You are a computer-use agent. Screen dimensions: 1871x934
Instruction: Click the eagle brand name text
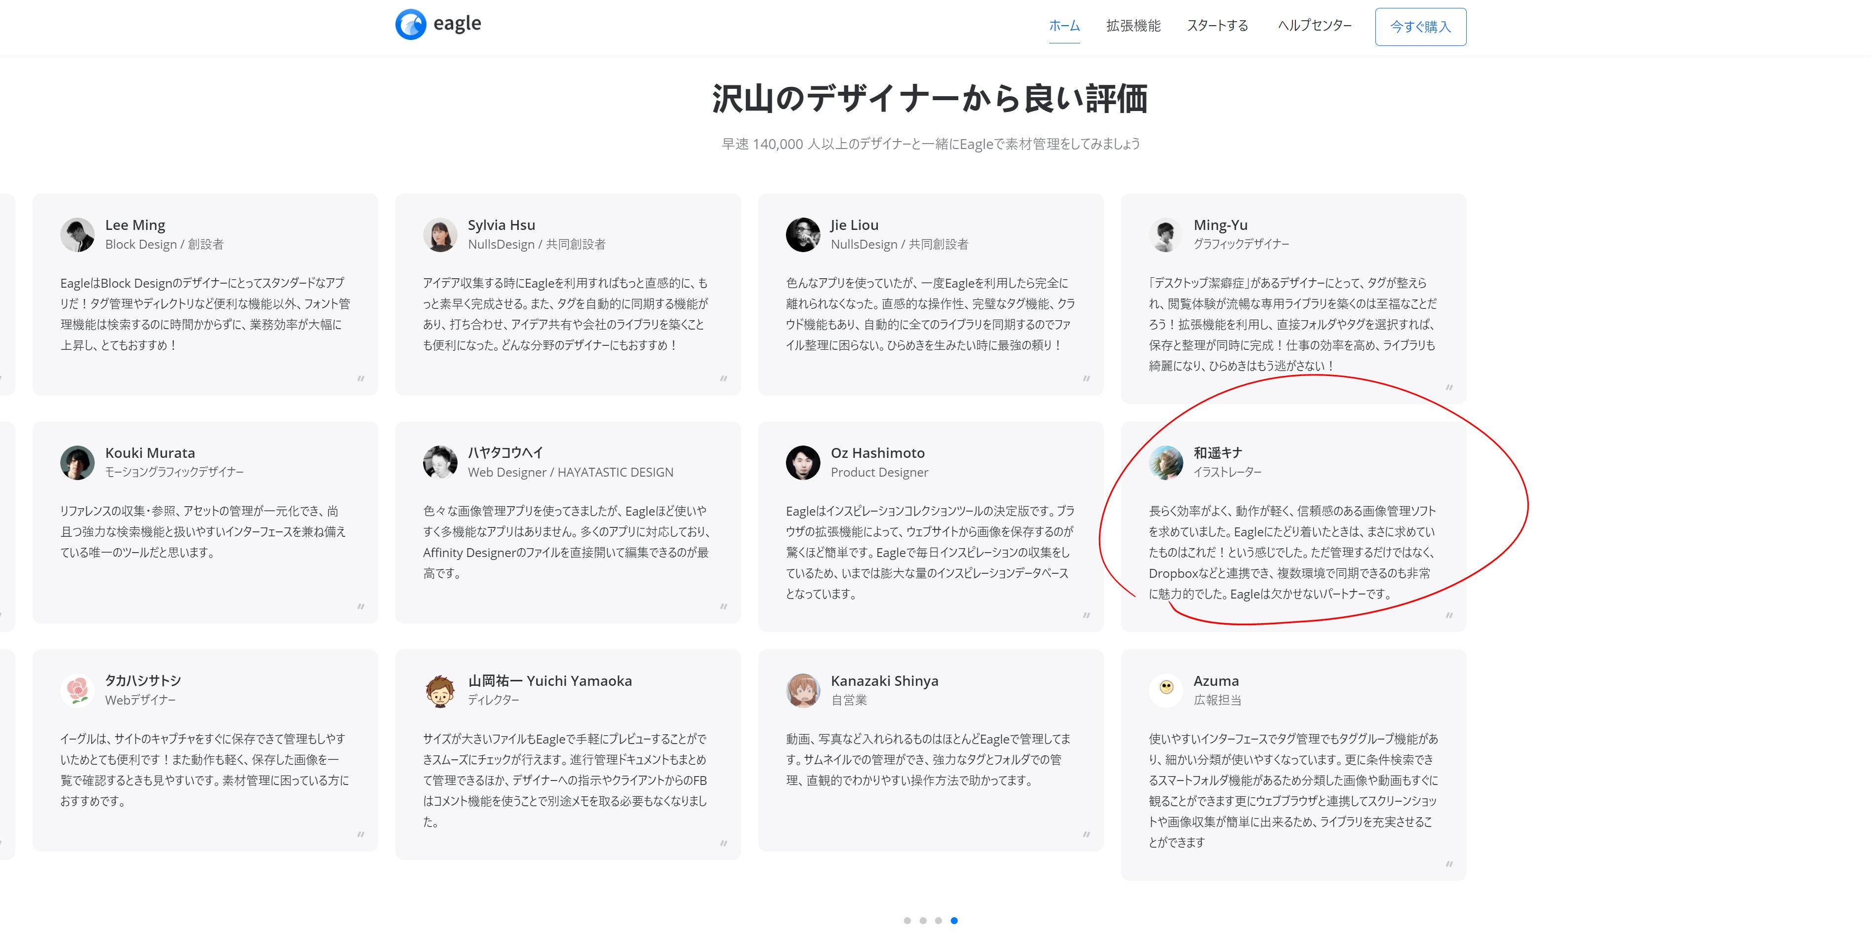[x=457, y=23]
